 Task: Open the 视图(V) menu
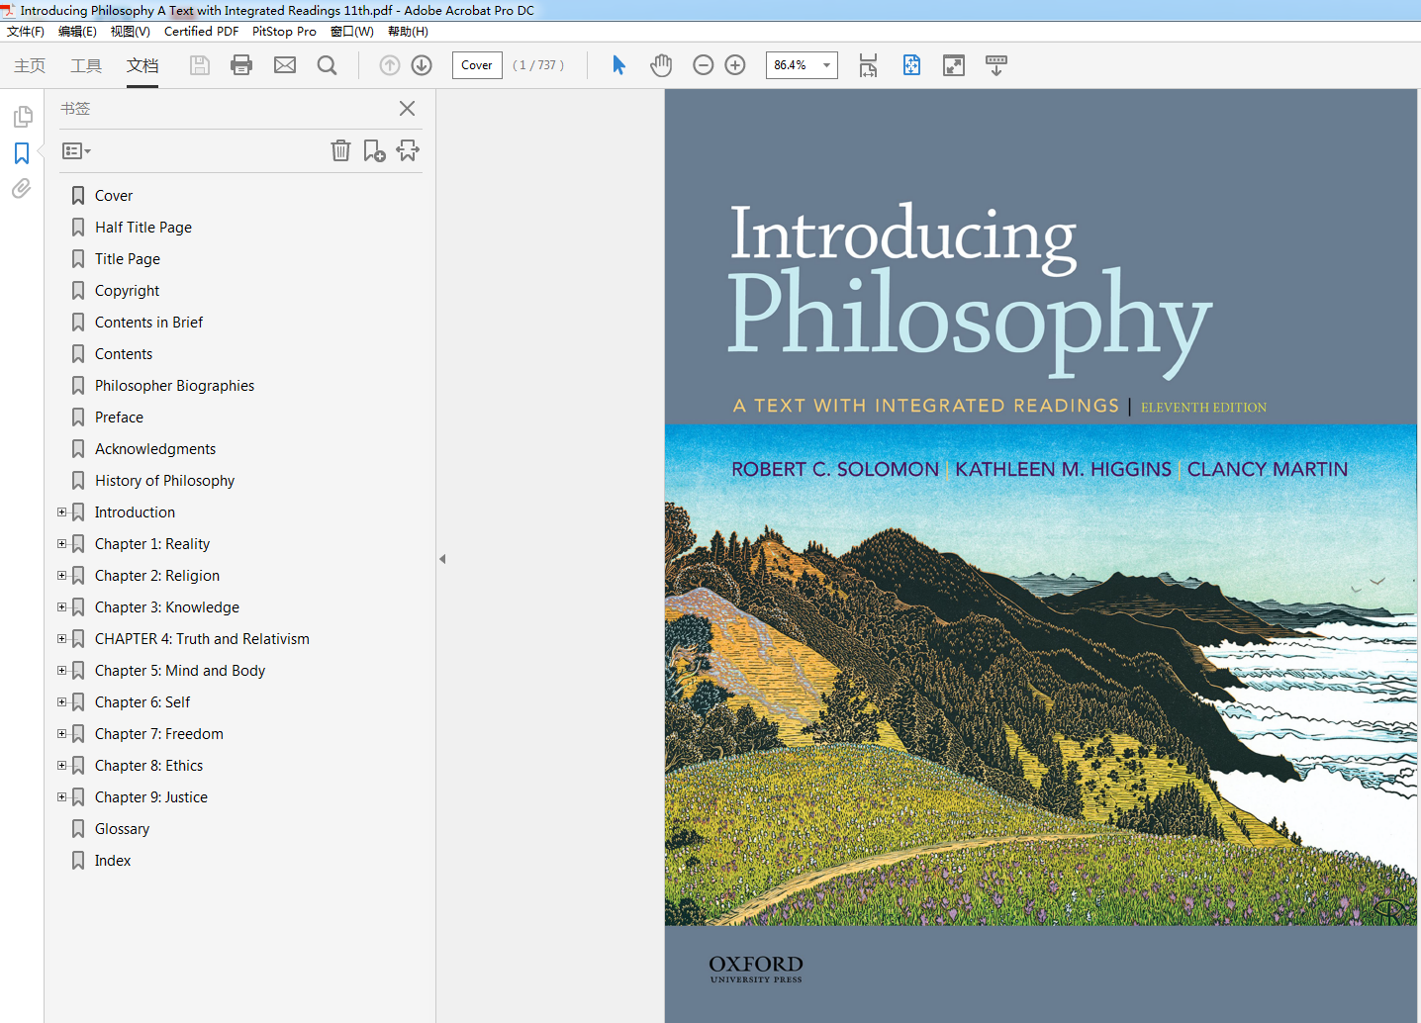pos(130,32)
